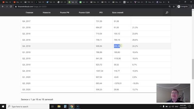
Task: Open Новости in the site menu
Action: point(46,12)
